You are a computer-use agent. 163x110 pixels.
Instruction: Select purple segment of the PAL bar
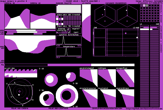[69, 65]
